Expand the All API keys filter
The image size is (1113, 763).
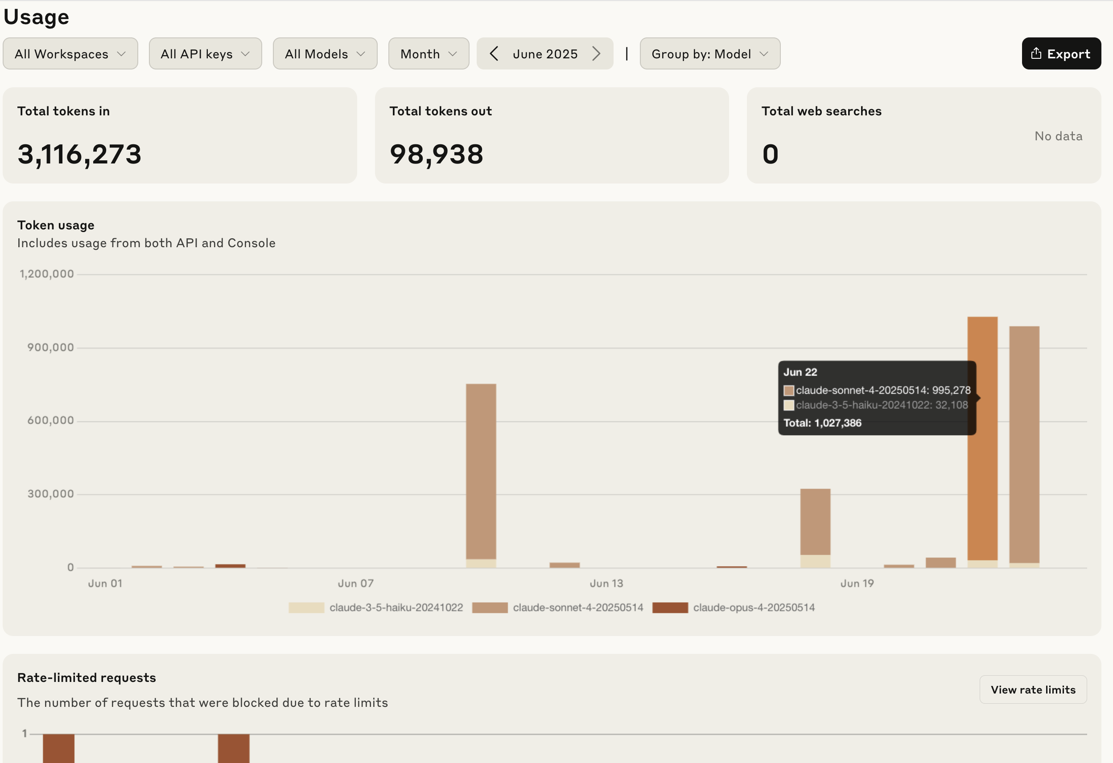pyautogui.click(x=205, y=53)
